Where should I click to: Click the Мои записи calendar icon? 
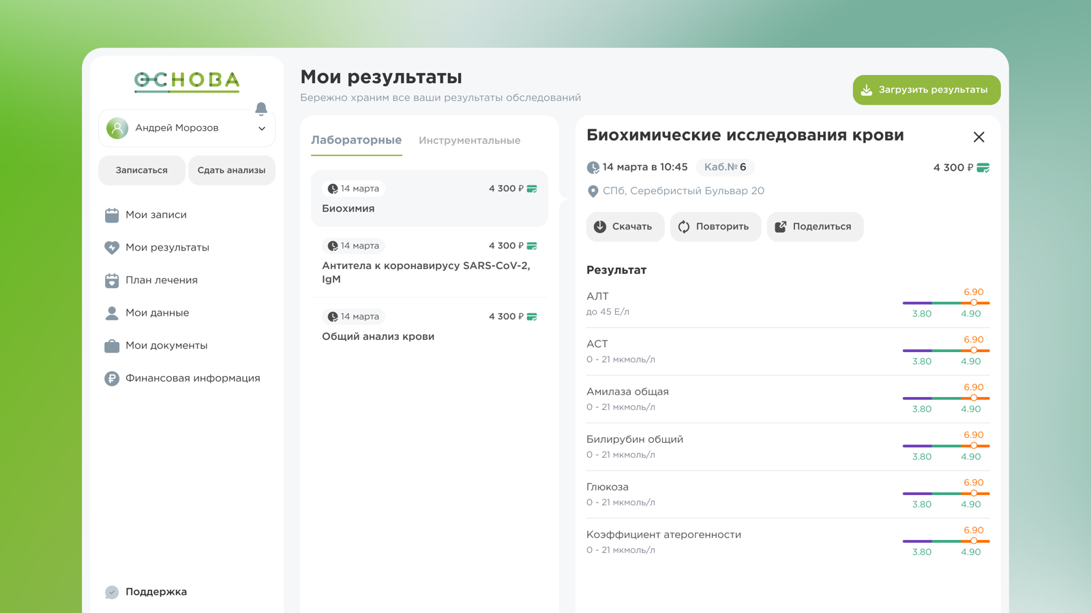pyautogui.click(x=112, y=215)
